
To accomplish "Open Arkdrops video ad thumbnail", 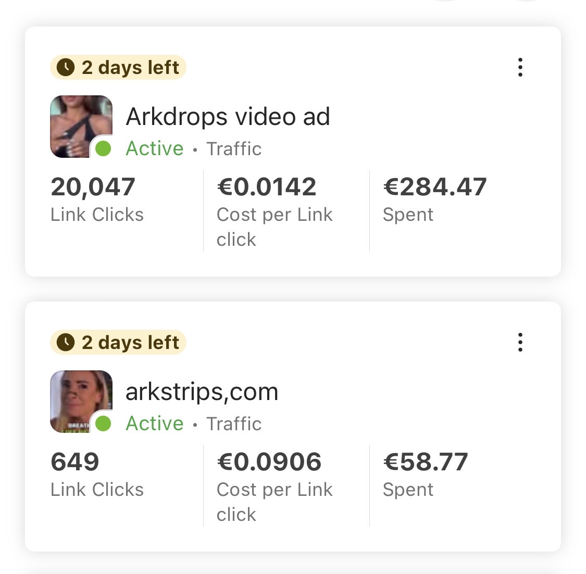I will [x=81, y=126].
